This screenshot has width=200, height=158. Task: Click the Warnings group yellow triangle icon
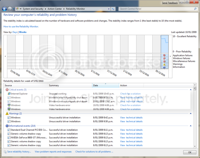pyautogui.click(x=7, y=113)
